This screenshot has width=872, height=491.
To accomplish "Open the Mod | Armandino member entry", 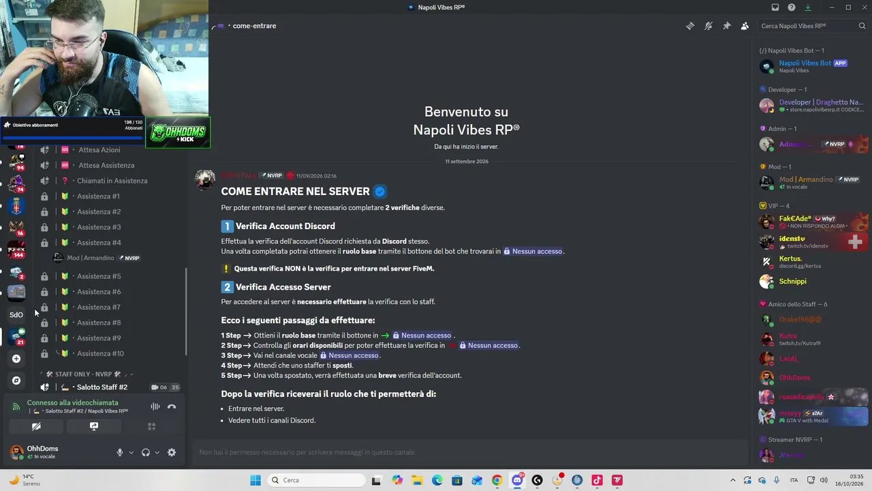I will 813,183.
